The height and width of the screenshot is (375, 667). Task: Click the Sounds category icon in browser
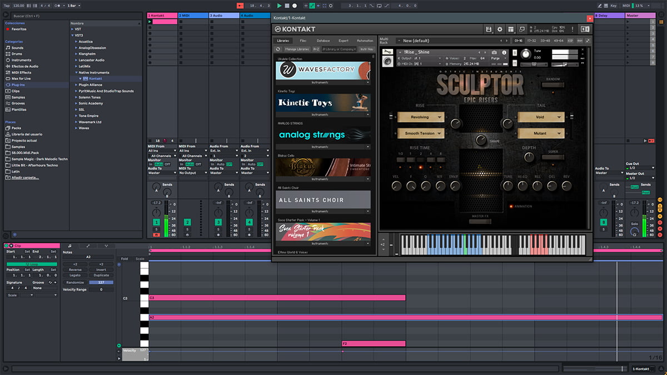pos(8,48)
